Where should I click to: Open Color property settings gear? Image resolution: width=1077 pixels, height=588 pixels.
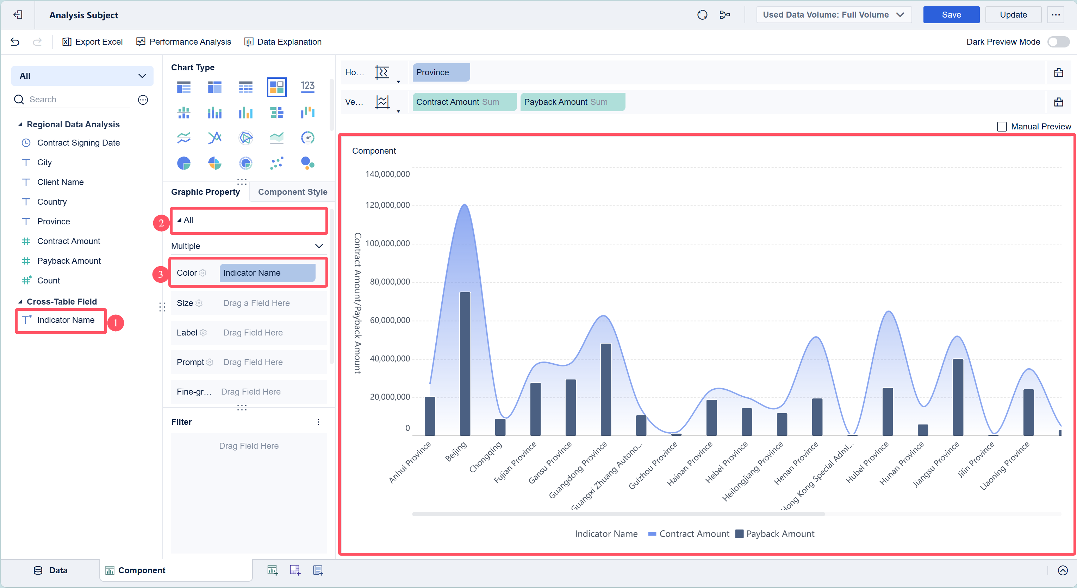click(x=203, y=273)
